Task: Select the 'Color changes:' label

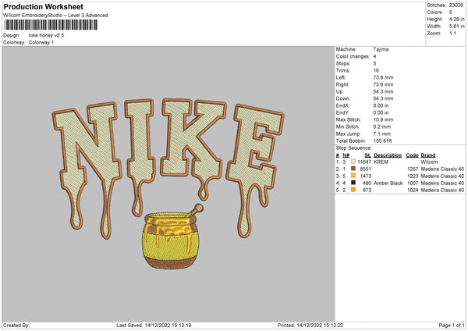Action: pyautogui.click(x=353, y=56)
